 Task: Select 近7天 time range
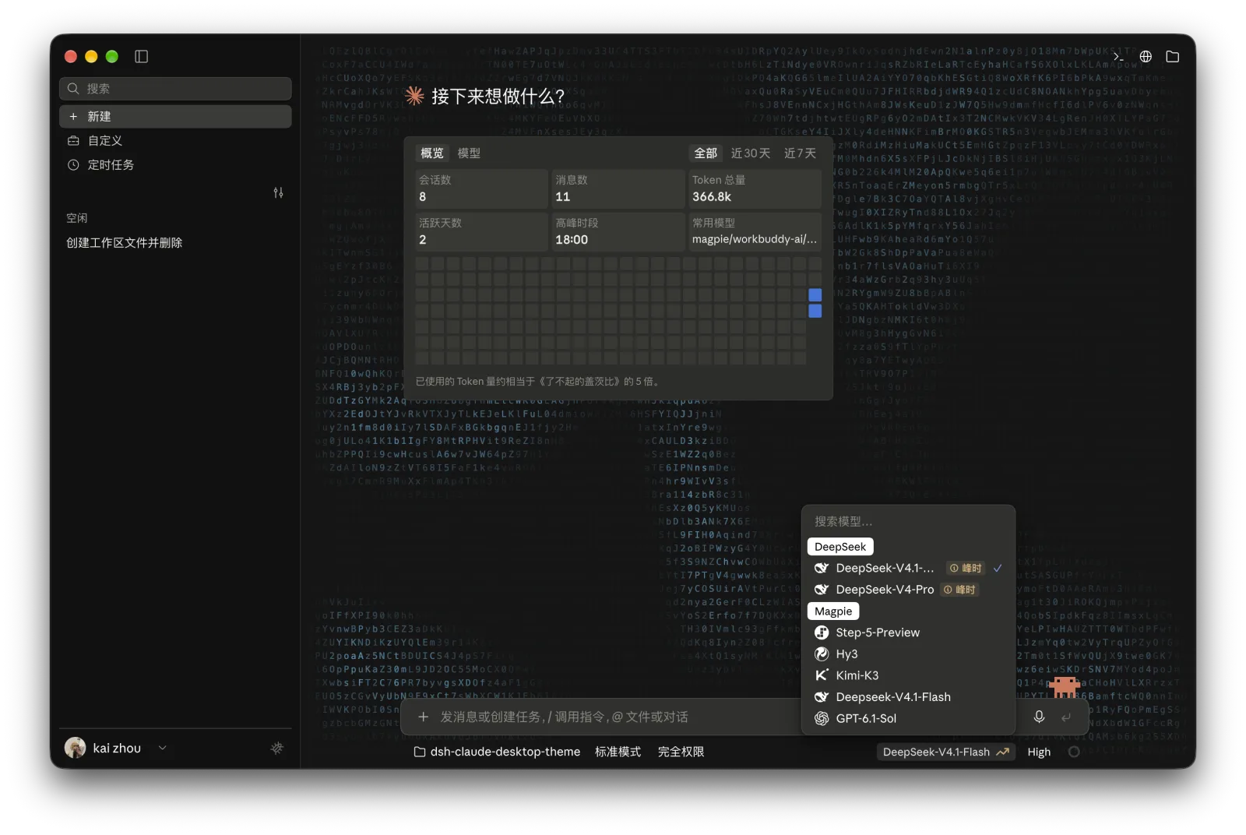pyautogui.click(x=800, y=153)
